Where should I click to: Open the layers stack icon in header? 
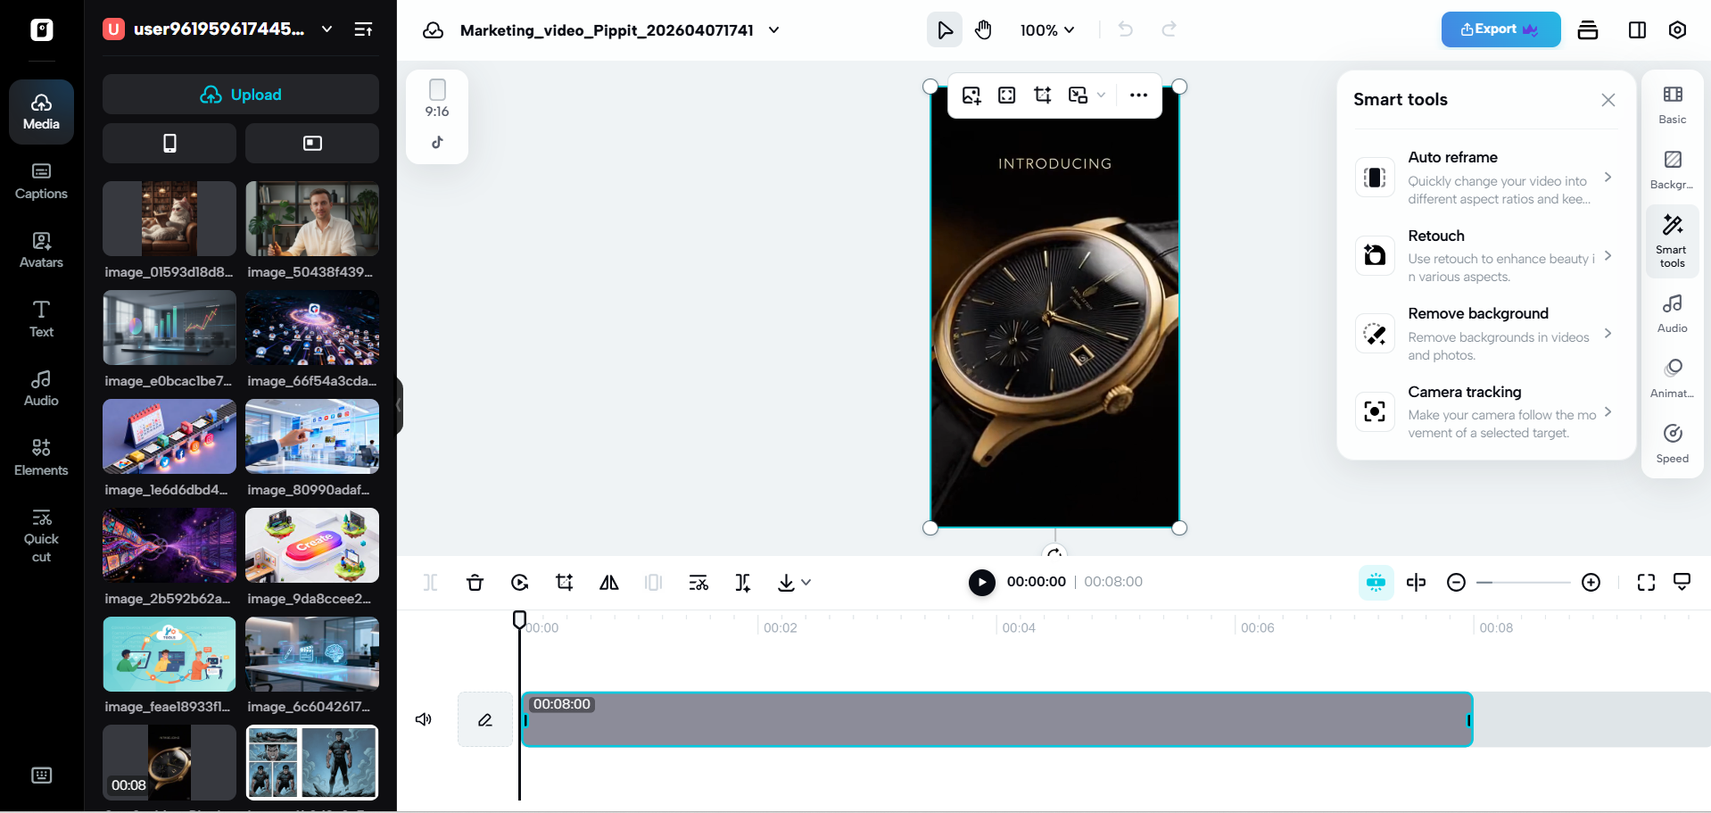[x=1588, y=30]
